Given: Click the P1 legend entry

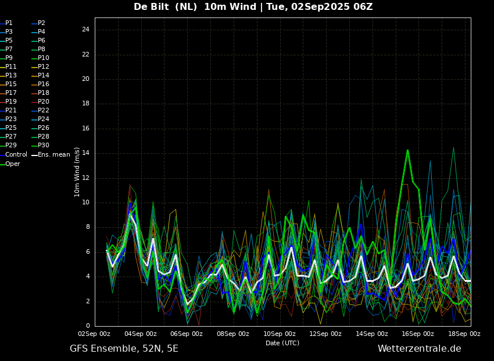Looking at the screenshot, I should point(9,23).
